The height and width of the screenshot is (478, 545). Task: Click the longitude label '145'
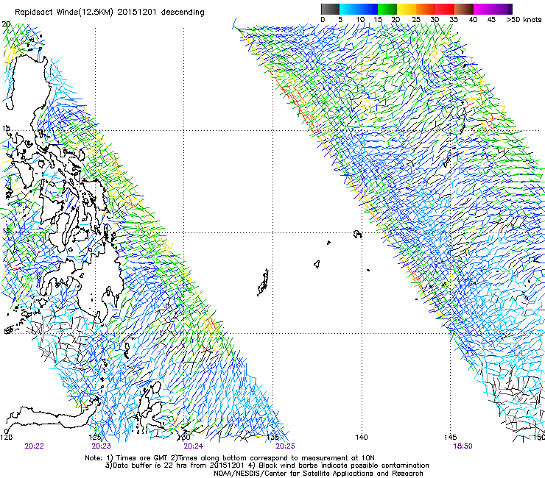point(451,437)
